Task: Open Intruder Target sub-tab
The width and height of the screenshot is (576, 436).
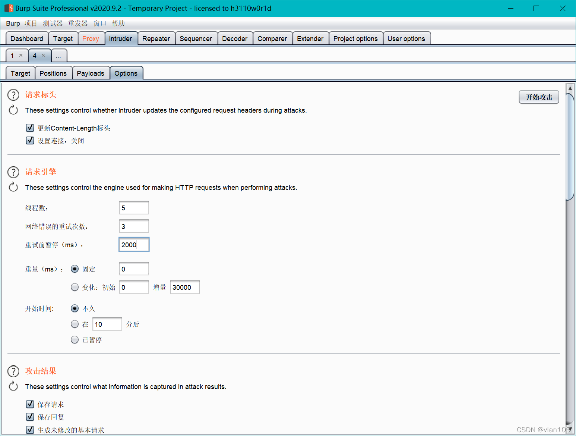Action: pos(20,73)
